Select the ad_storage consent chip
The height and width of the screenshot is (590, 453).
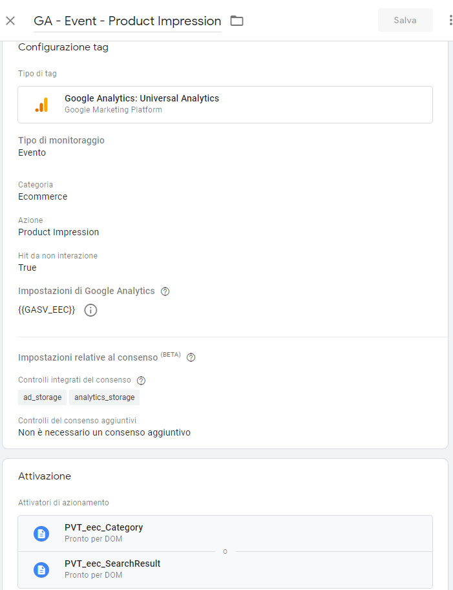42,397
